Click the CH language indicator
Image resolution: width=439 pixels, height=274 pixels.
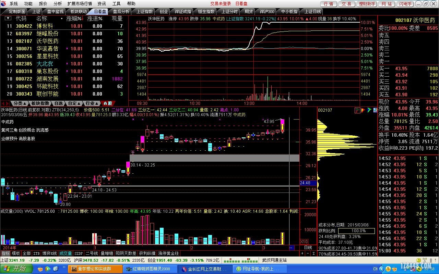coord(375,269)
